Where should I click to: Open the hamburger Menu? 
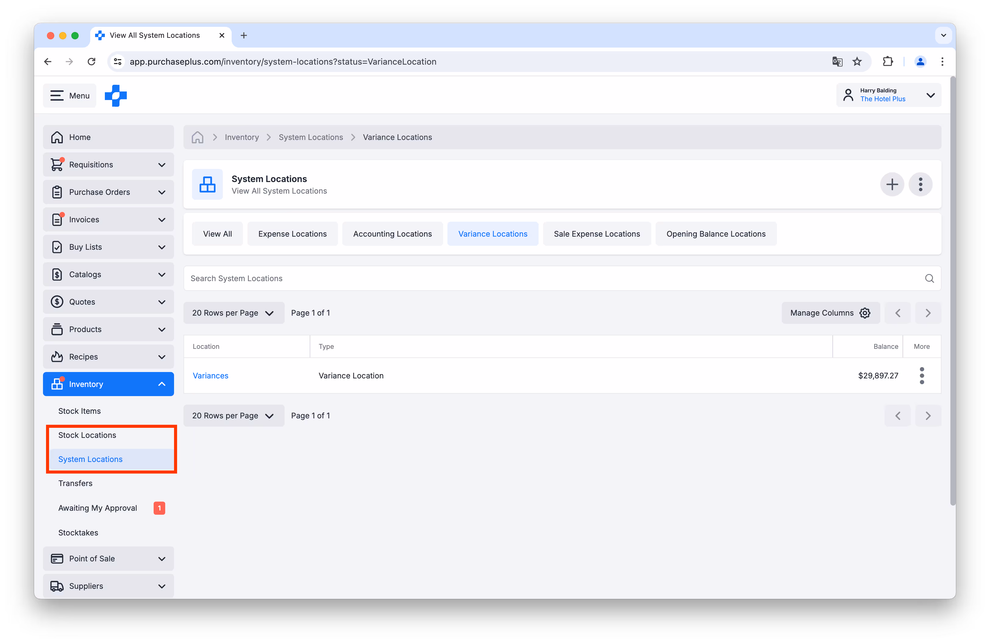tap(69, 95)
